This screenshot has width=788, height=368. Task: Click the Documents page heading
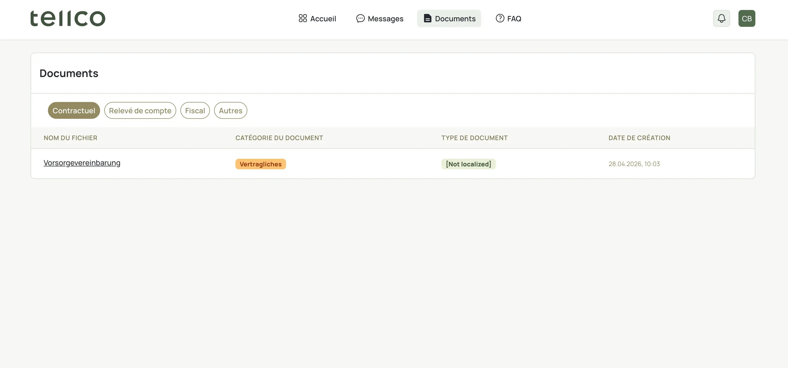click(69, 73)
